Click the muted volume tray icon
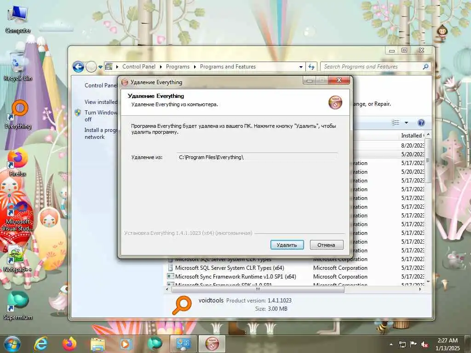This screenshot has height=353, width=471. click(425, 344)
